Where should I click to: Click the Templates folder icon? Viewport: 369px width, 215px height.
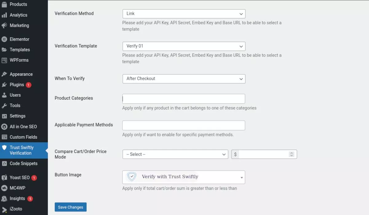tap(4, 50)
